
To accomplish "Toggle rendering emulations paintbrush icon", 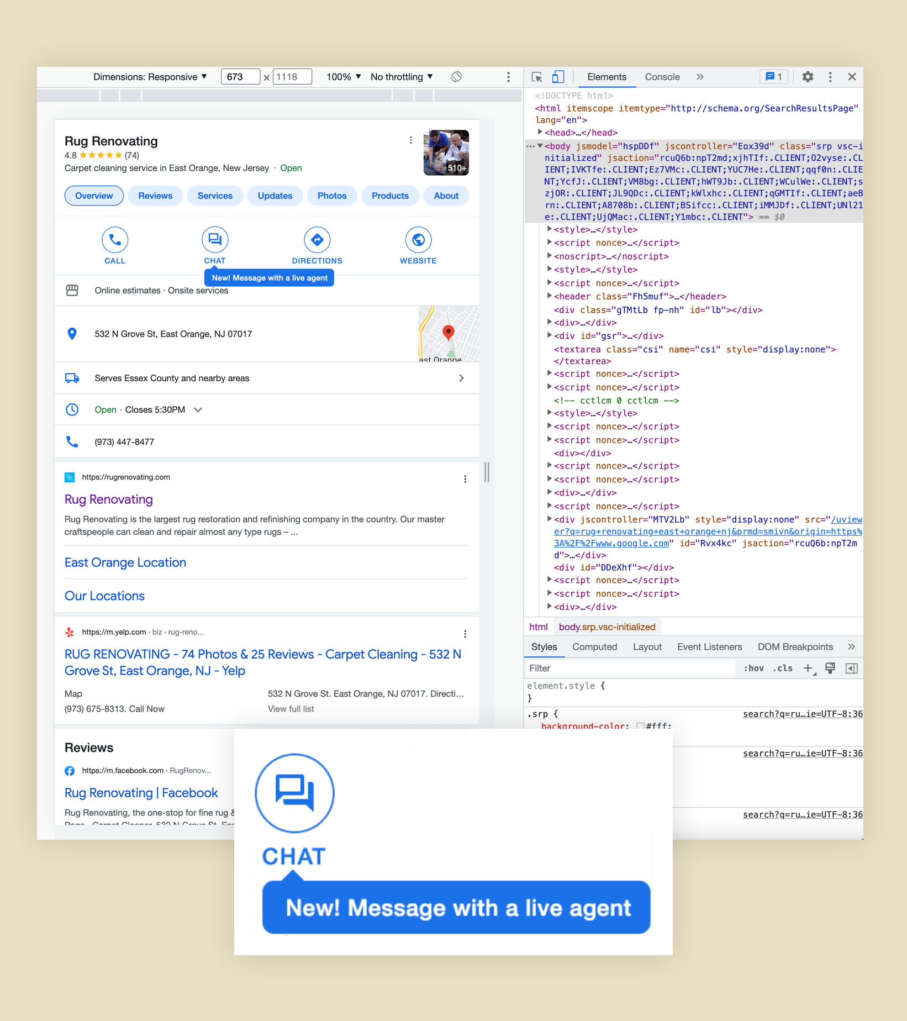I will point(830,669).
